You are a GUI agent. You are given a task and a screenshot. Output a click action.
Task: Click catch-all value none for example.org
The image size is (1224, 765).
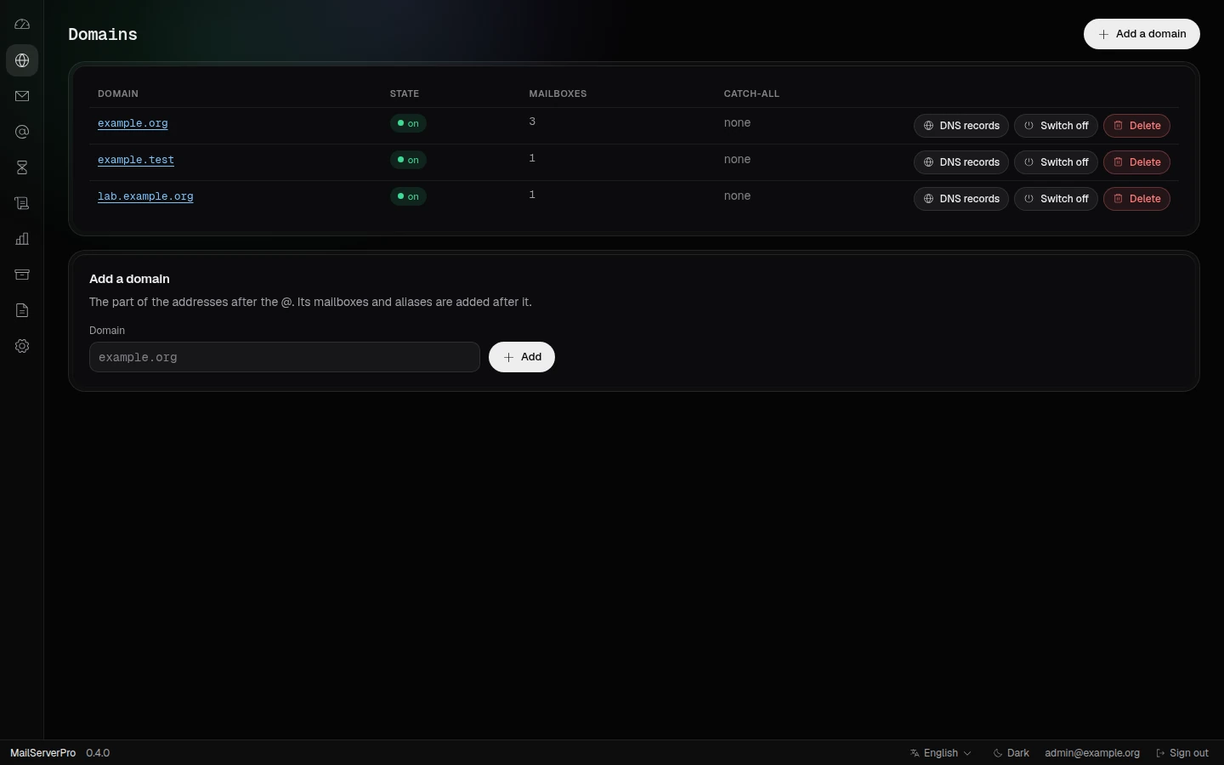coord(737,123)
